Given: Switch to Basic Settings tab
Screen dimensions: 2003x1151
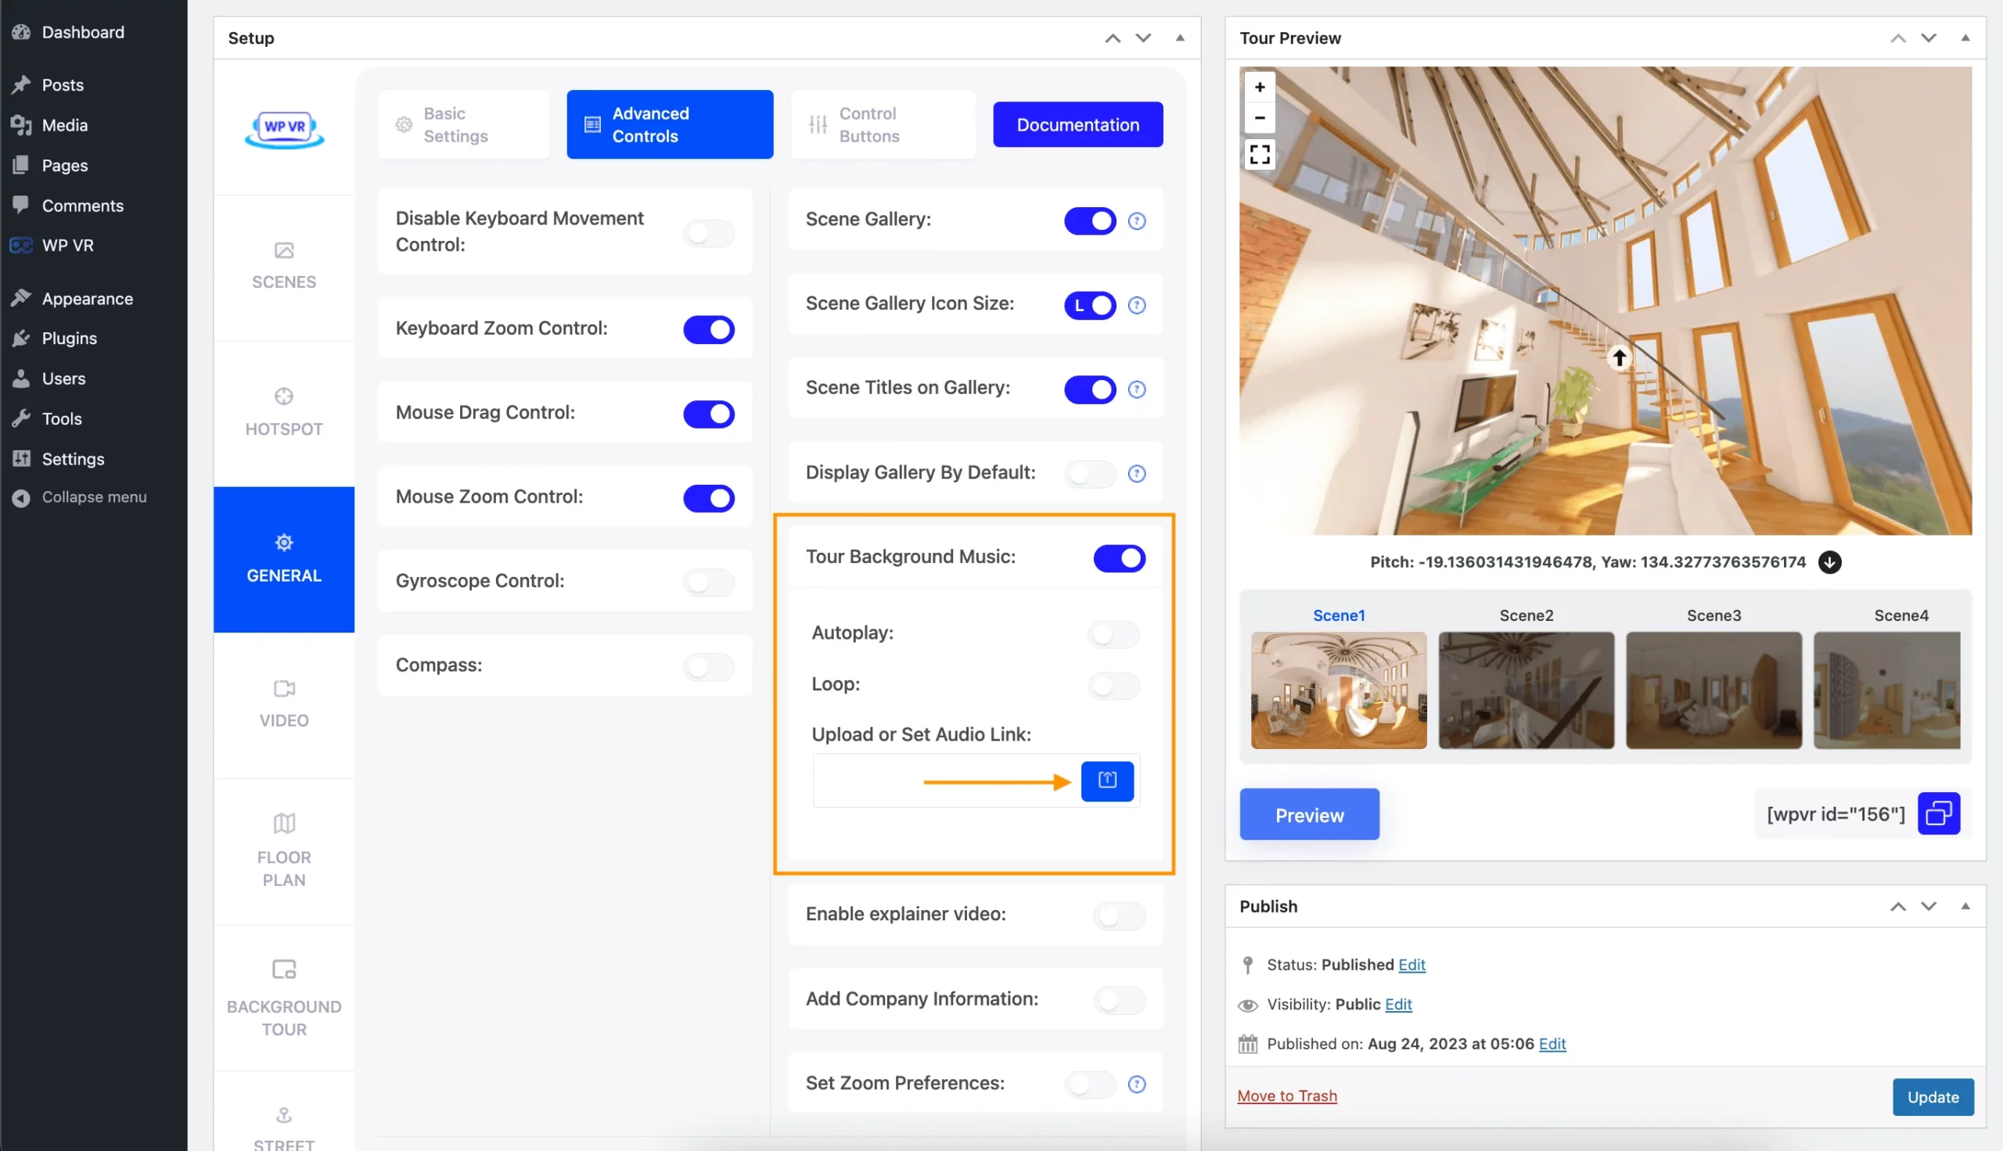Looking at the screenshot, I should (455, 124).
